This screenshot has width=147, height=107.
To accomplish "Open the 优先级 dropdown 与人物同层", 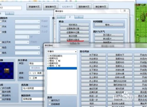I will pyautogui.click(x=33, y=88).
